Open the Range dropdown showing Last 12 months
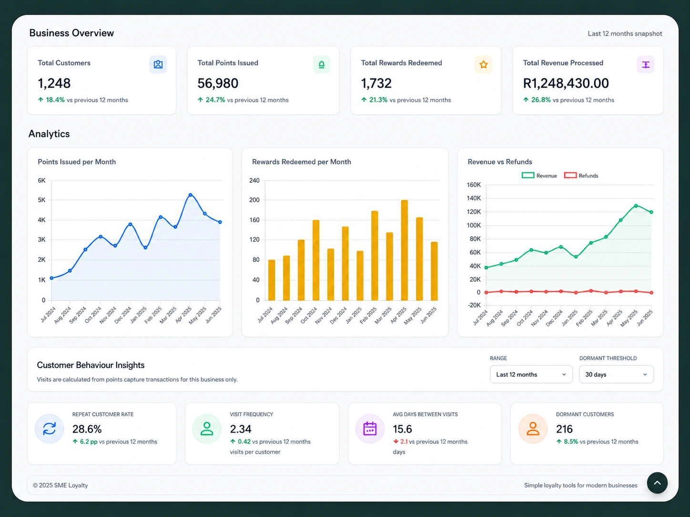 point(531,375)
